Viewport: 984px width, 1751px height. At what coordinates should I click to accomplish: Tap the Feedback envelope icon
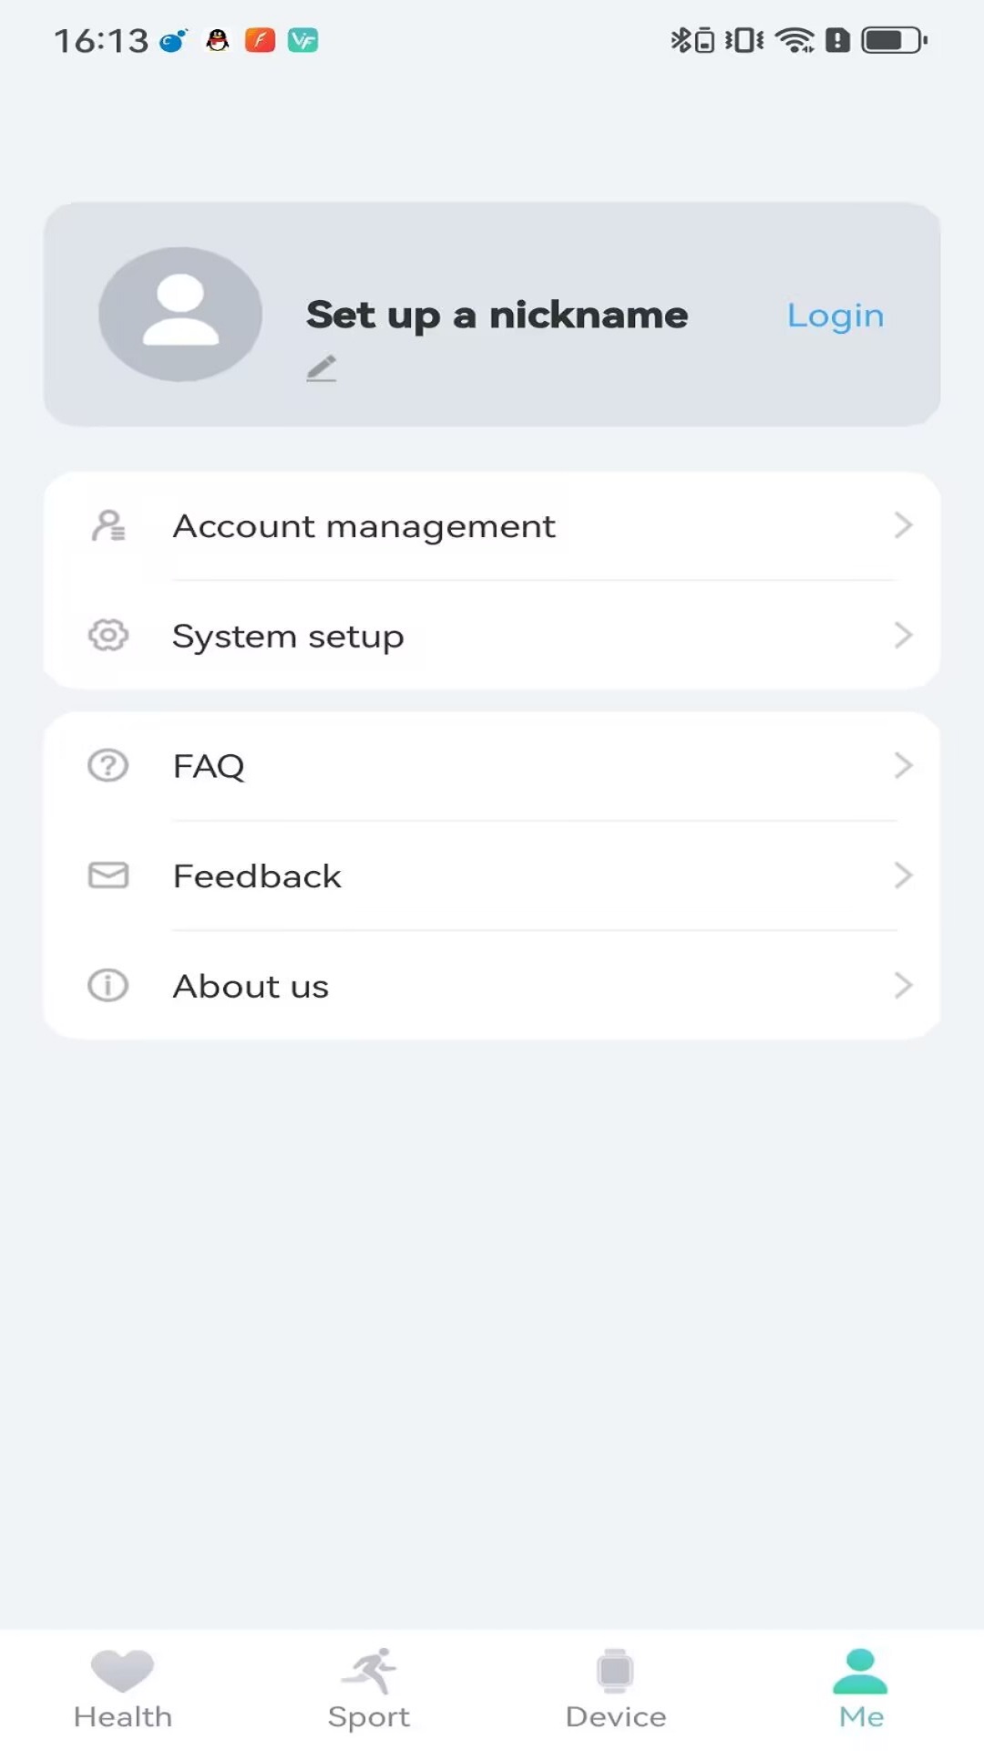108,875
